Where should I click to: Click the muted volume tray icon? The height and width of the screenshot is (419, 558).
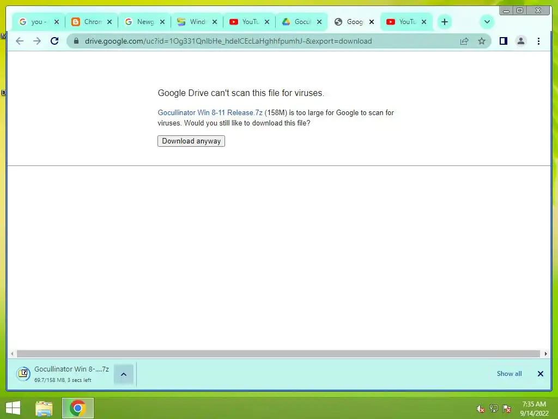click(480, 409)
